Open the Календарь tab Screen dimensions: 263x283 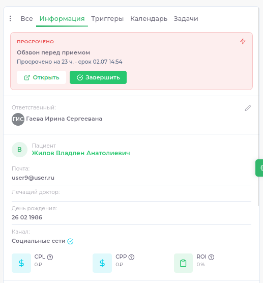(149, 19)
